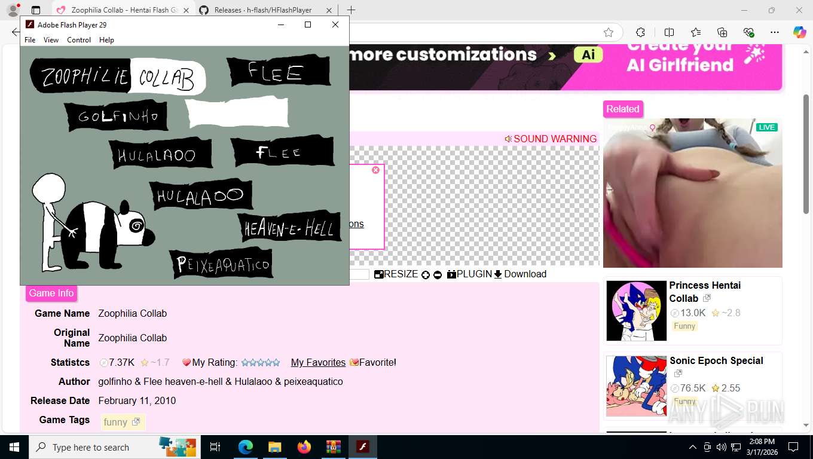Open the File menu in Flash Player

coord(30,40)
